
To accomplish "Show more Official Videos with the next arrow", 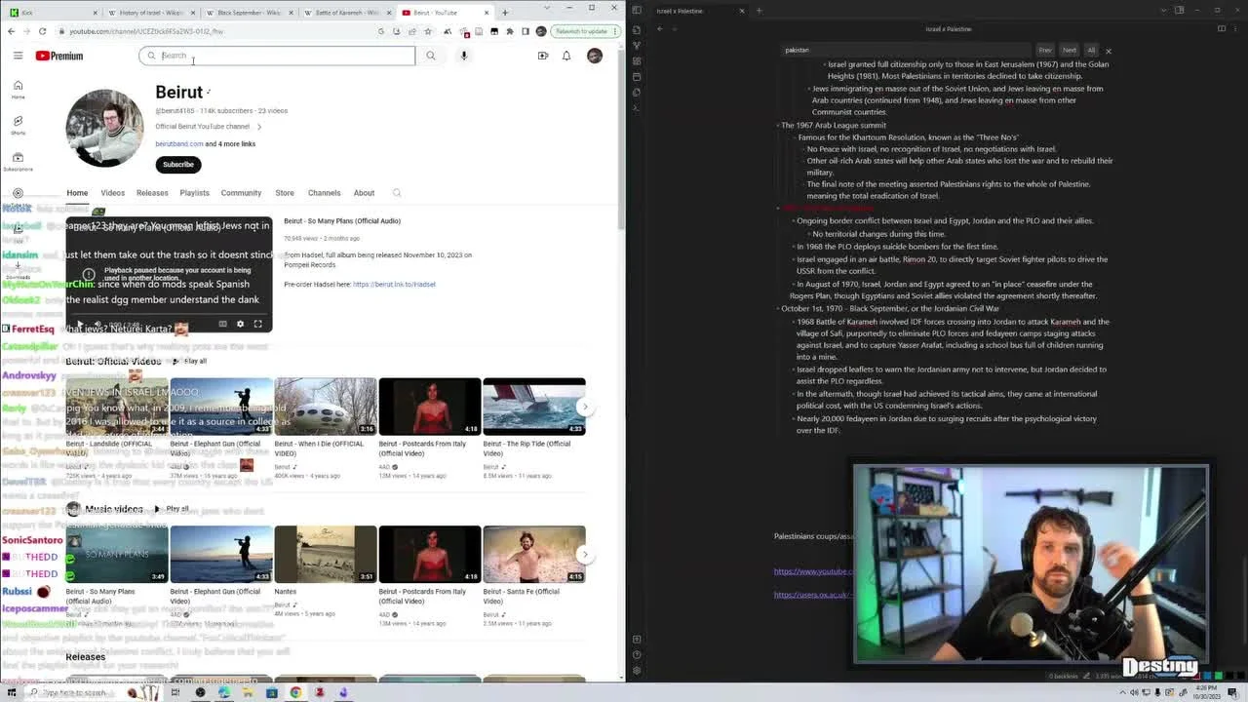I will click(585, 407).
